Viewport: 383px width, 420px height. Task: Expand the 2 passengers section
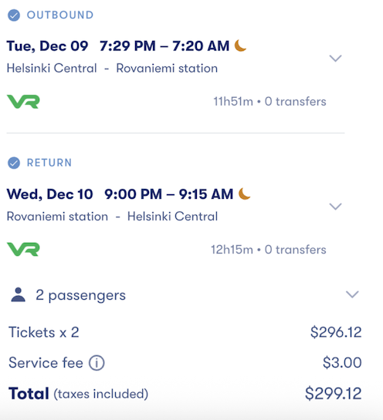pos(352,294)
